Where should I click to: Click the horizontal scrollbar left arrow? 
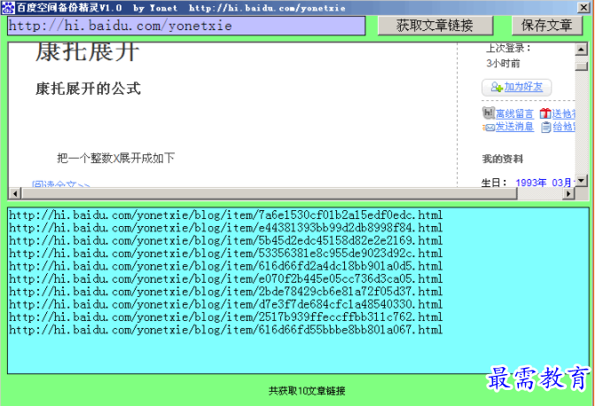[x=15, y=194]
